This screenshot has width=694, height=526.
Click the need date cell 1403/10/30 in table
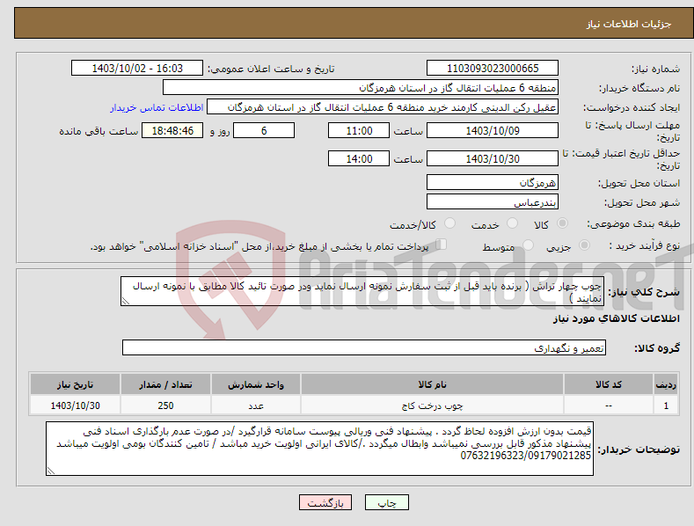tap(76, 405)
